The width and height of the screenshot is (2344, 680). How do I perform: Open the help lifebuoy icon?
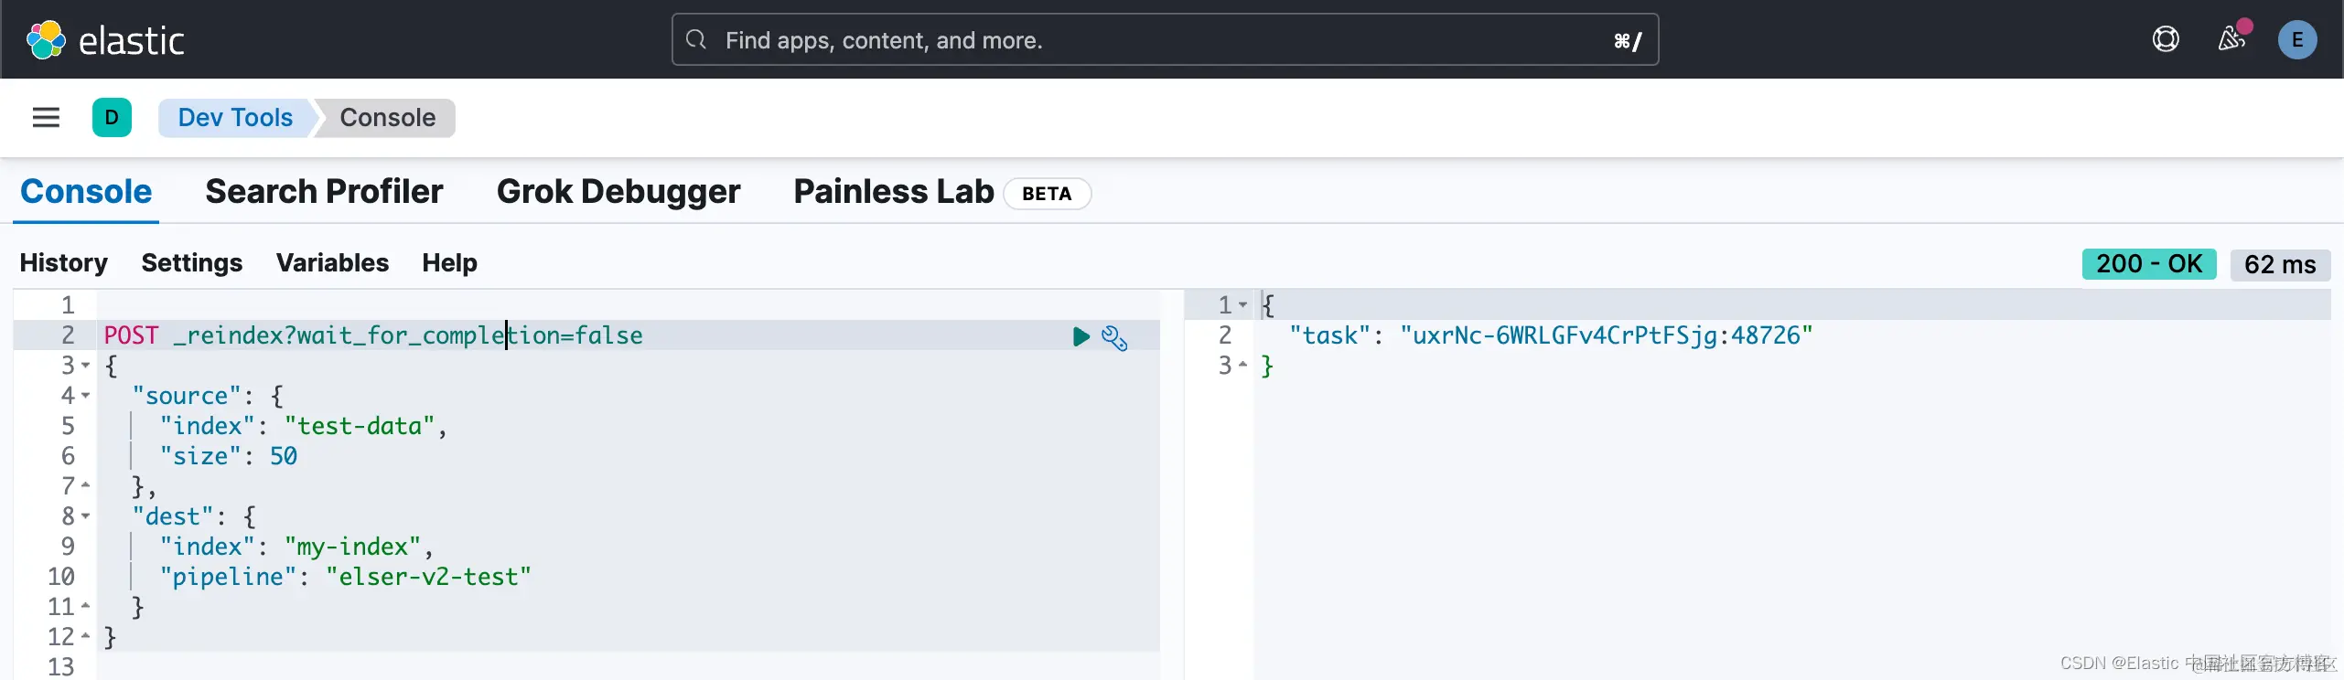(2166, 39)
